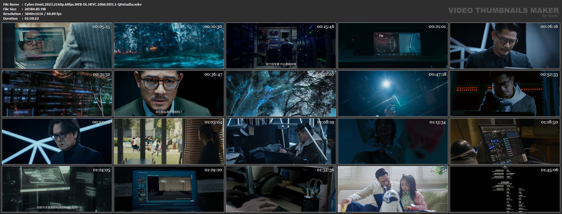Viewport: 562px width, 214px height.
Task: Open the thumbnail stamped 00:57:48
Action: (57, 141)
